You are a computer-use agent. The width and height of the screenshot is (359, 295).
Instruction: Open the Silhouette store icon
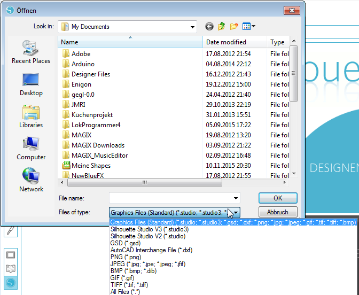pos(11,283)
